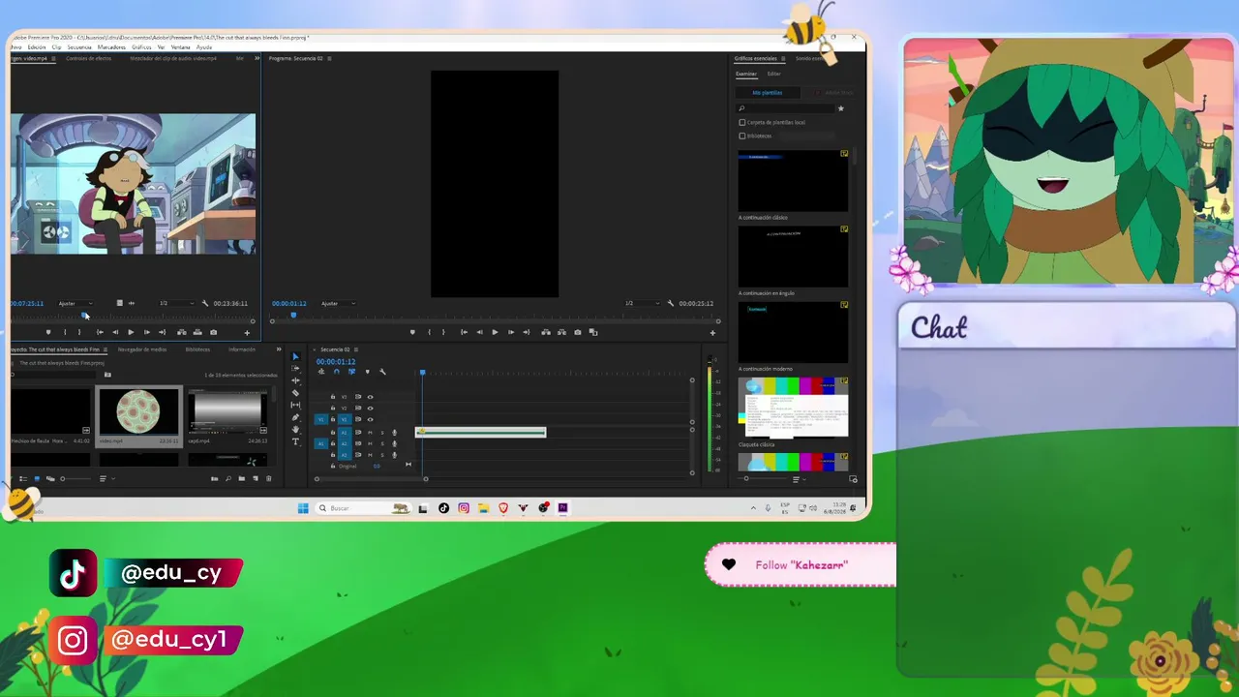The height and width of the screenshot is (697, 1239).
Task: Open Source monitor 1/2 resolution dropdown
Action: click(x=176, y=303)
